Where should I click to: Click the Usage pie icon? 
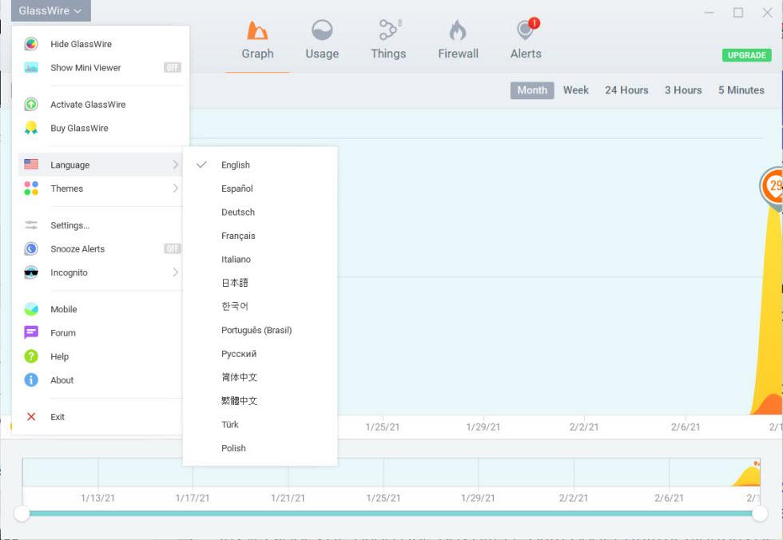(322, 30)
